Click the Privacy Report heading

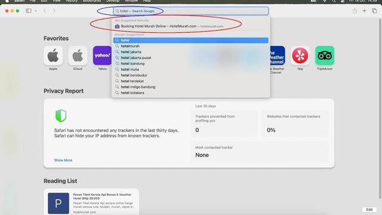click(64, 91)
